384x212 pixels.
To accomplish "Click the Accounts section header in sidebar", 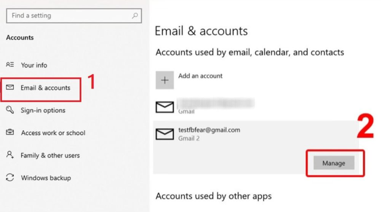I will click(x=20, y=38).
